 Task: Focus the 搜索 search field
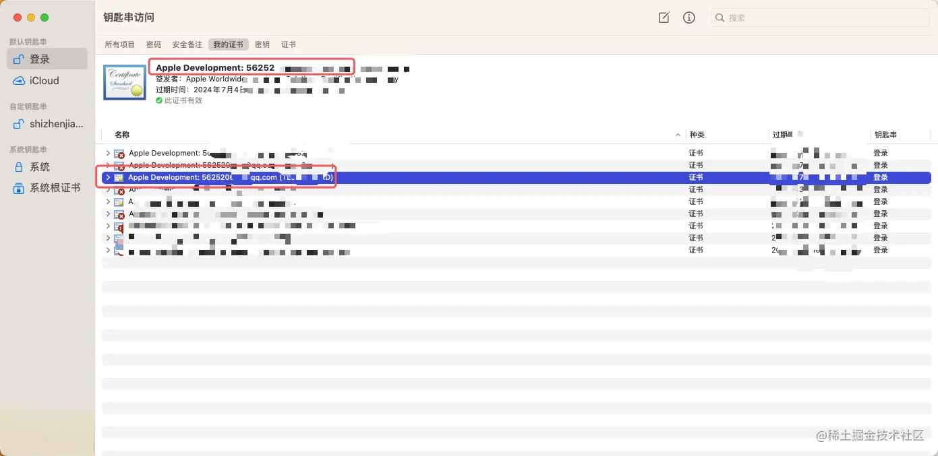820,18
